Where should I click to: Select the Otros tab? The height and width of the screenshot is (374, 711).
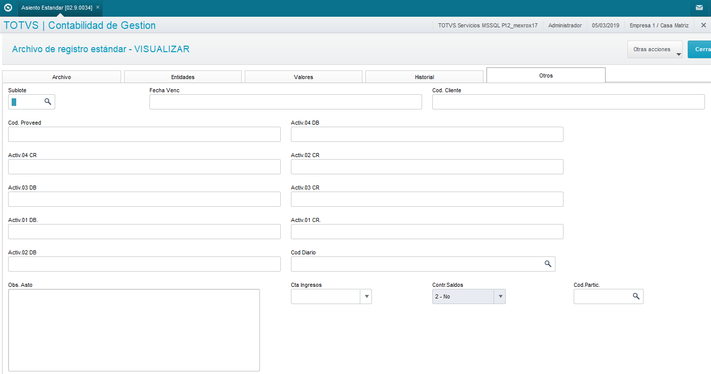point(546,76)
